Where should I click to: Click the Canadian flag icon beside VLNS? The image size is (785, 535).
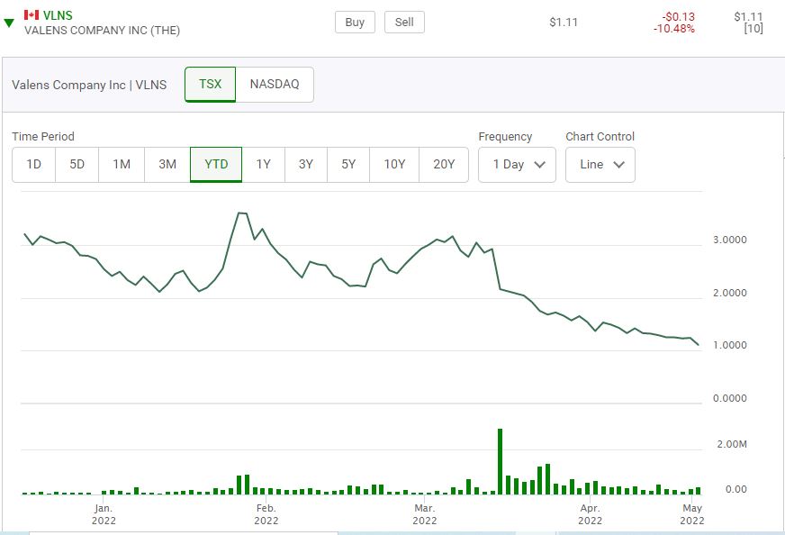[31, 15]
